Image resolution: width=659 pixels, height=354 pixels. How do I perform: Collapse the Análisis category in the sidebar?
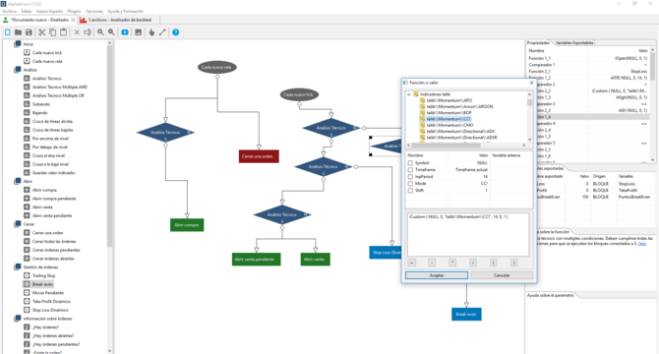18,70
